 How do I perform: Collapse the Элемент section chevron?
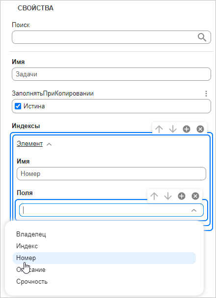pos(49,144)
